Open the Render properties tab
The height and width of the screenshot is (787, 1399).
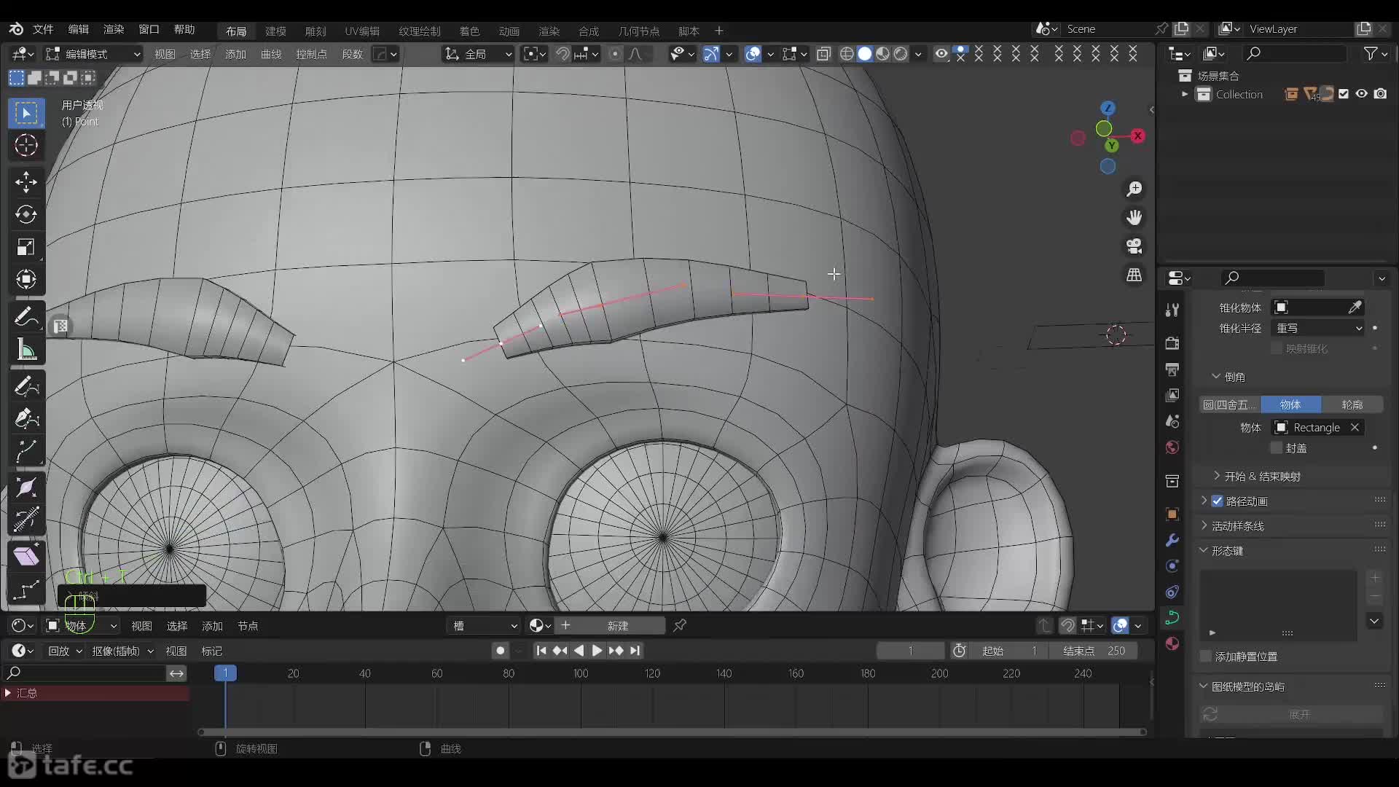pyautogui.click(x=1172, y=342)
